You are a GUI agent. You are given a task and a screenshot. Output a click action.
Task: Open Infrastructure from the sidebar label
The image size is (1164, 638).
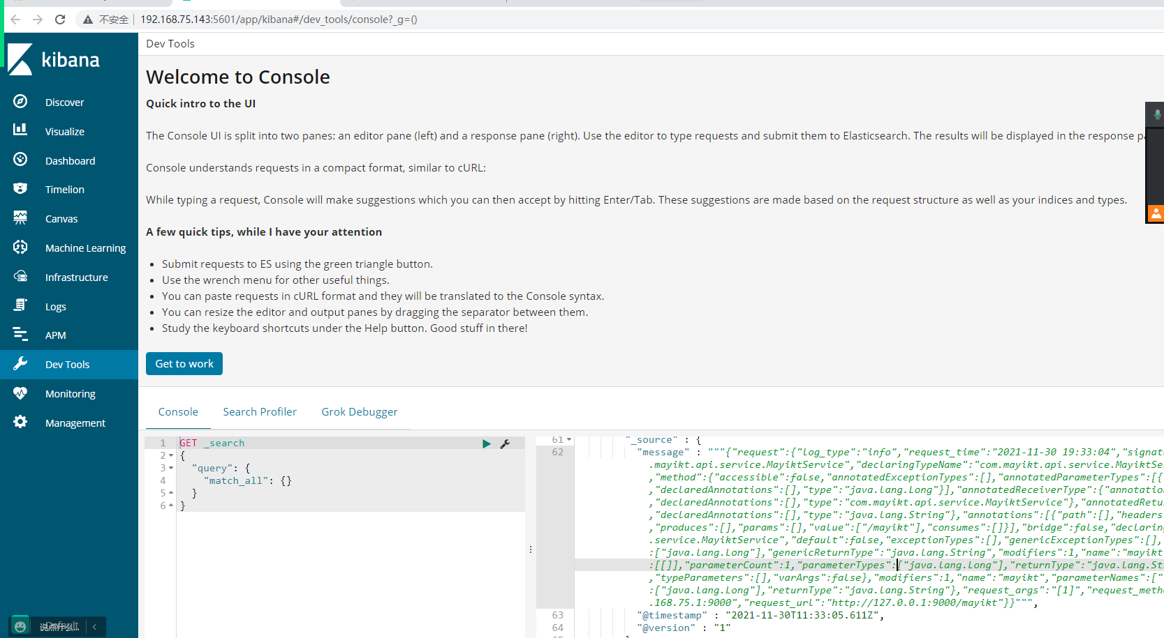tap(77, 278)
